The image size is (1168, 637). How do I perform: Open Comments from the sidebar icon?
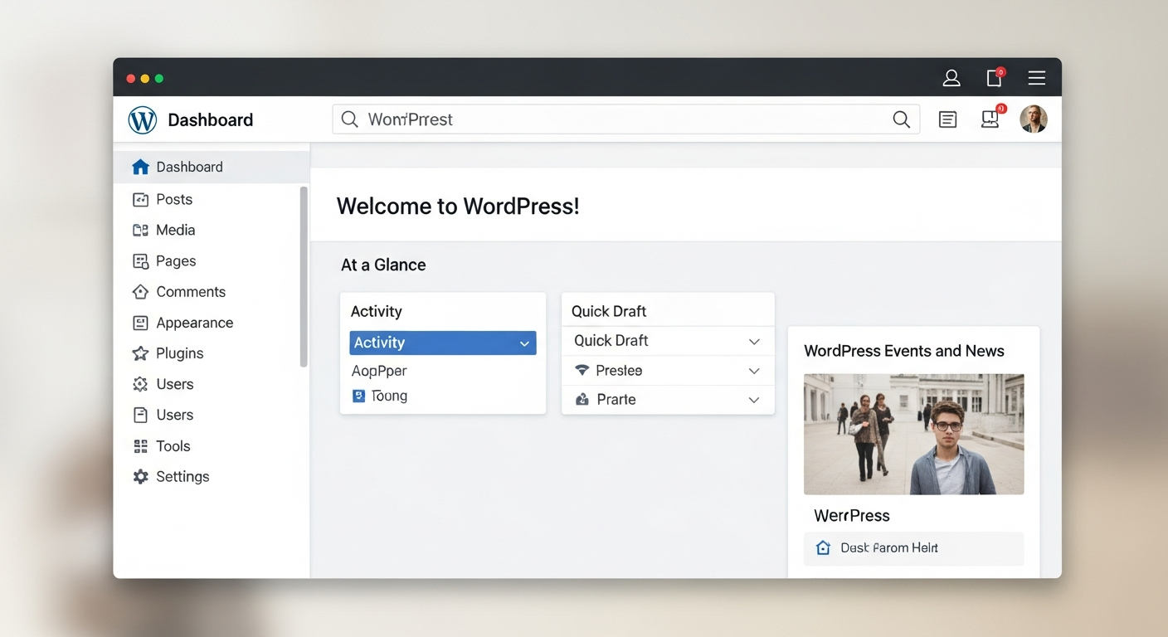tap(139, 291)
